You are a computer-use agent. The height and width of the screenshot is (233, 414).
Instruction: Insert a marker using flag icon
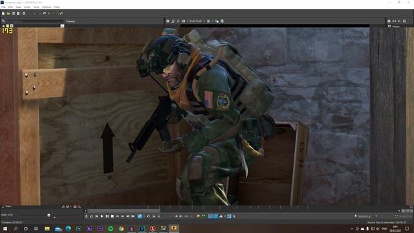(x=199, y=216)
